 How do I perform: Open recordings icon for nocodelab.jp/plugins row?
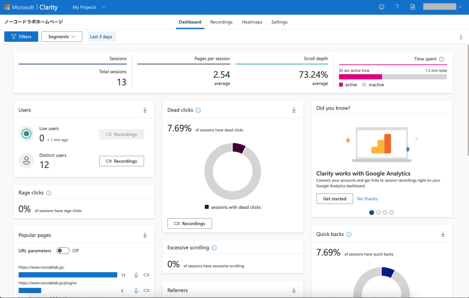(x=147, y=291)
